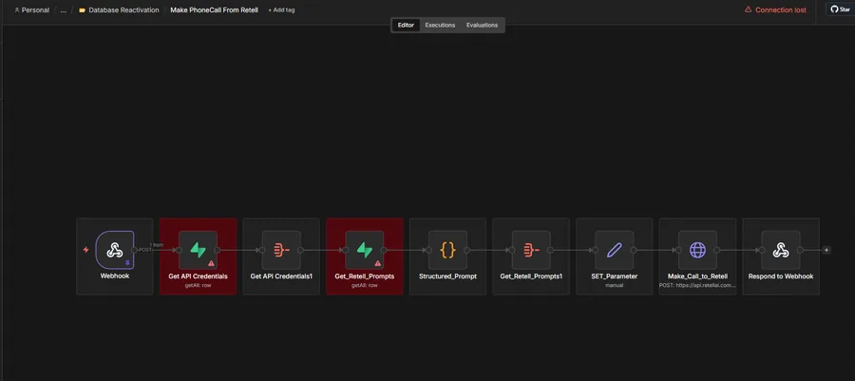This screenshot has height=381, width=855.
Task: Click the Add tag button
Action: (281, 10)
